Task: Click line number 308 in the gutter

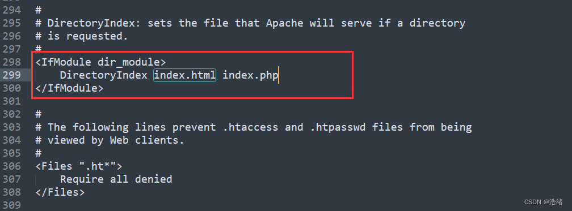Action: [x=12, y=192]
